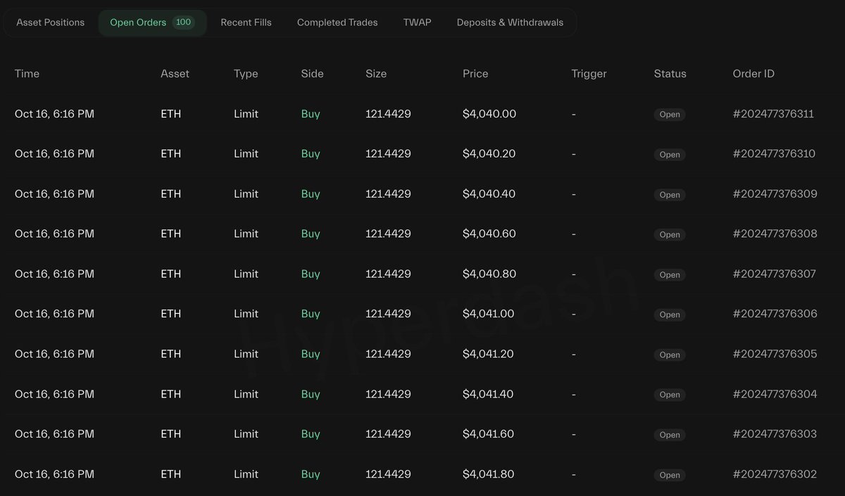Sort by the Time column header
This screenshot has height=496, width=845.
coord(27,74)
